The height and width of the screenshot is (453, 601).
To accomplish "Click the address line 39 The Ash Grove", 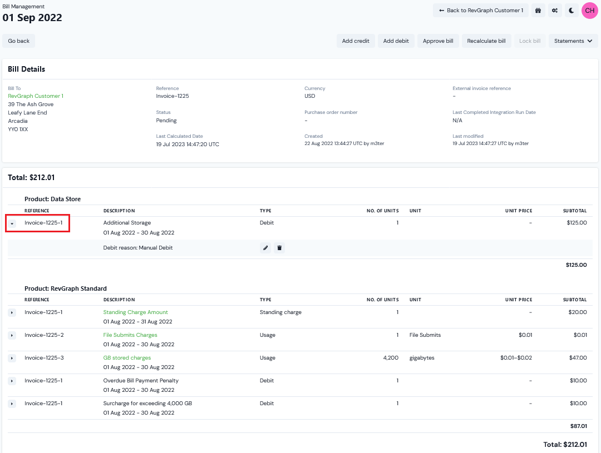I will click(31, 104).
